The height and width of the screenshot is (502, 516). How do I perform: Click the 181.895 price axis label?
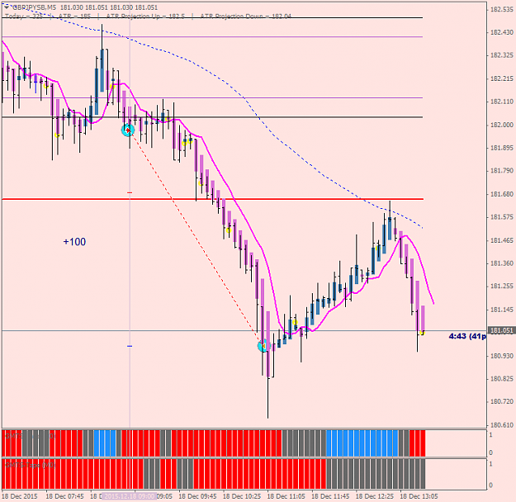click(x=502, y=148)
